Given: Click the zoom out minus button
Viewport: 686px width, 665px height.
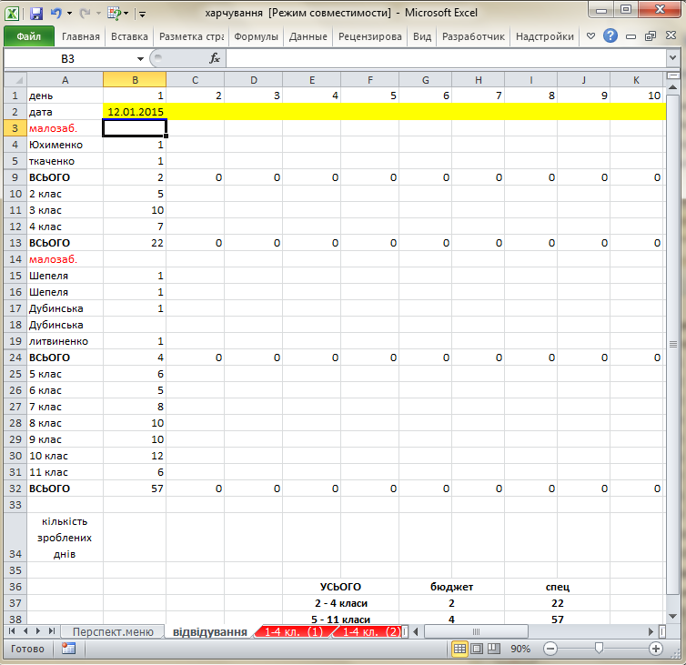Looking at the screenshot, I should coord(550,649).
